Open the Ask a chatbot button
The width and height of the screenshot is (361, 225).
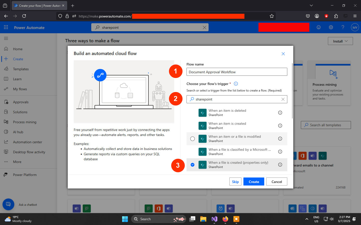(8, 204)
